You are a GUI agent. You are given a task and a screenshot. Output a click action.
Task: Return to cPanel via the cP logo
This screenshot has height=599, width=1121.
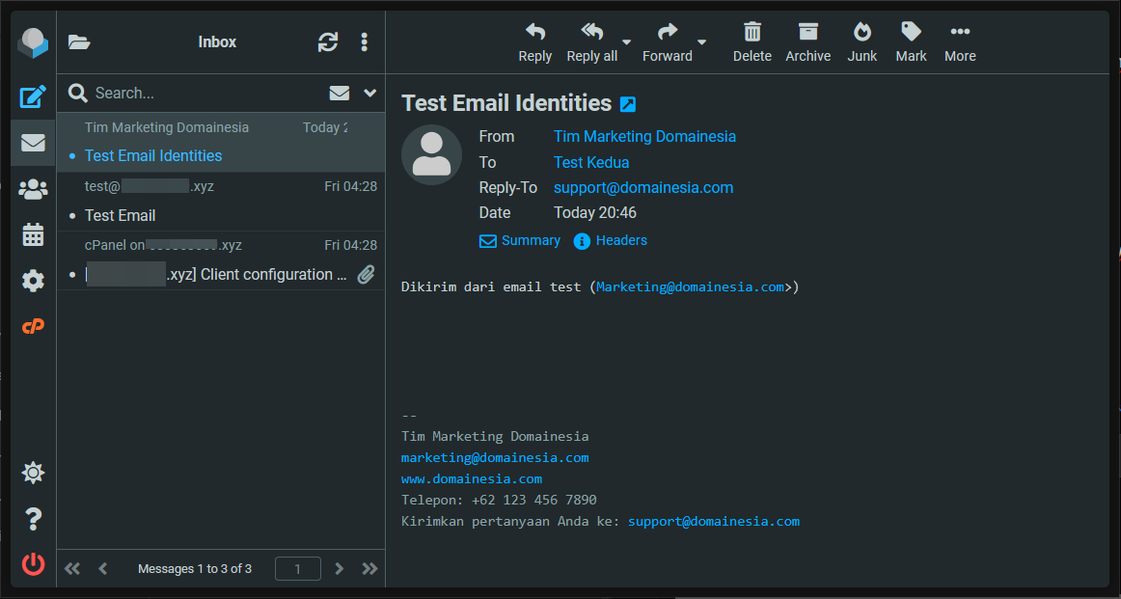click(33, 326)
